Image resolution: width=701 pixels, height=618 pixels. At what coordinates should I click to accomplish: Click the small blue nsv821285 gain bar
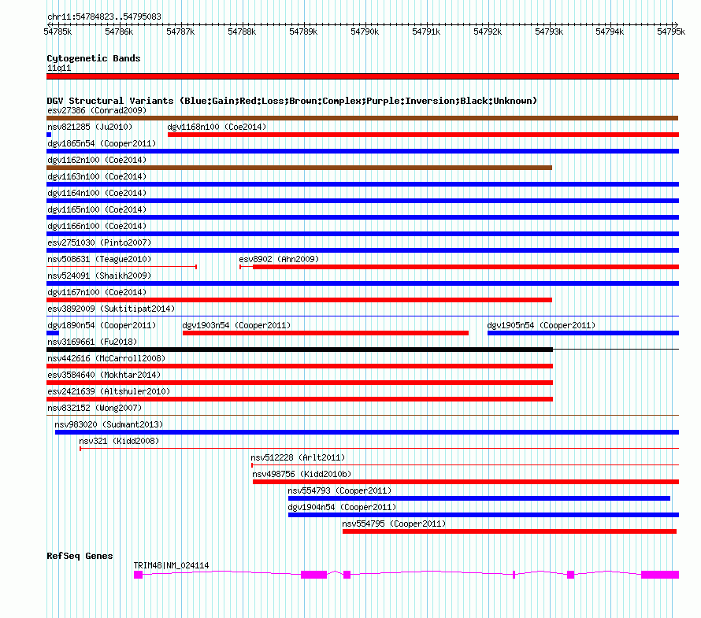49,135
